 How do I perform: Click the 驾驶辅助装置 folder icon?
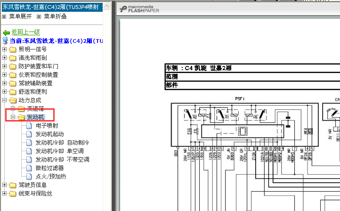pyautogui.click(x=13, y=83)
